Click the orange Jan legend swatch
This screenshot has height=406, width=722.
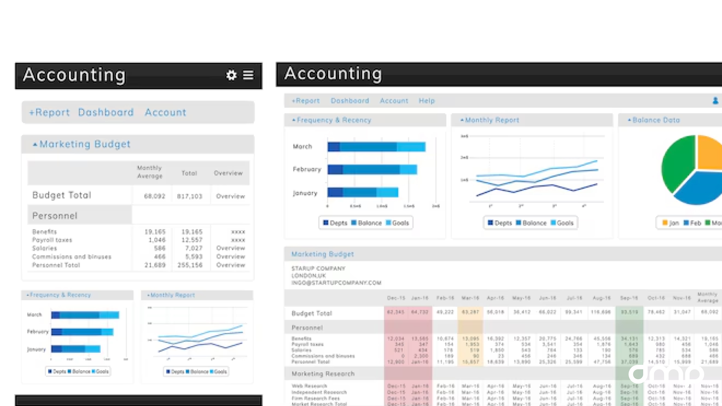665,223
